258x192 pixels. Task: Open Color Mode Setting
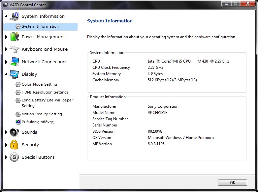coord(39,84)
